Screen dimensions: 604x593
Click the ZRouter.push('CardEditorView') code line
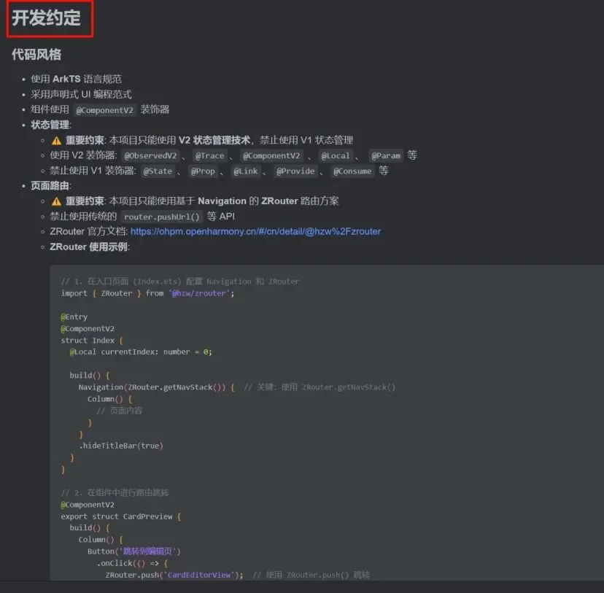(174, 575)
